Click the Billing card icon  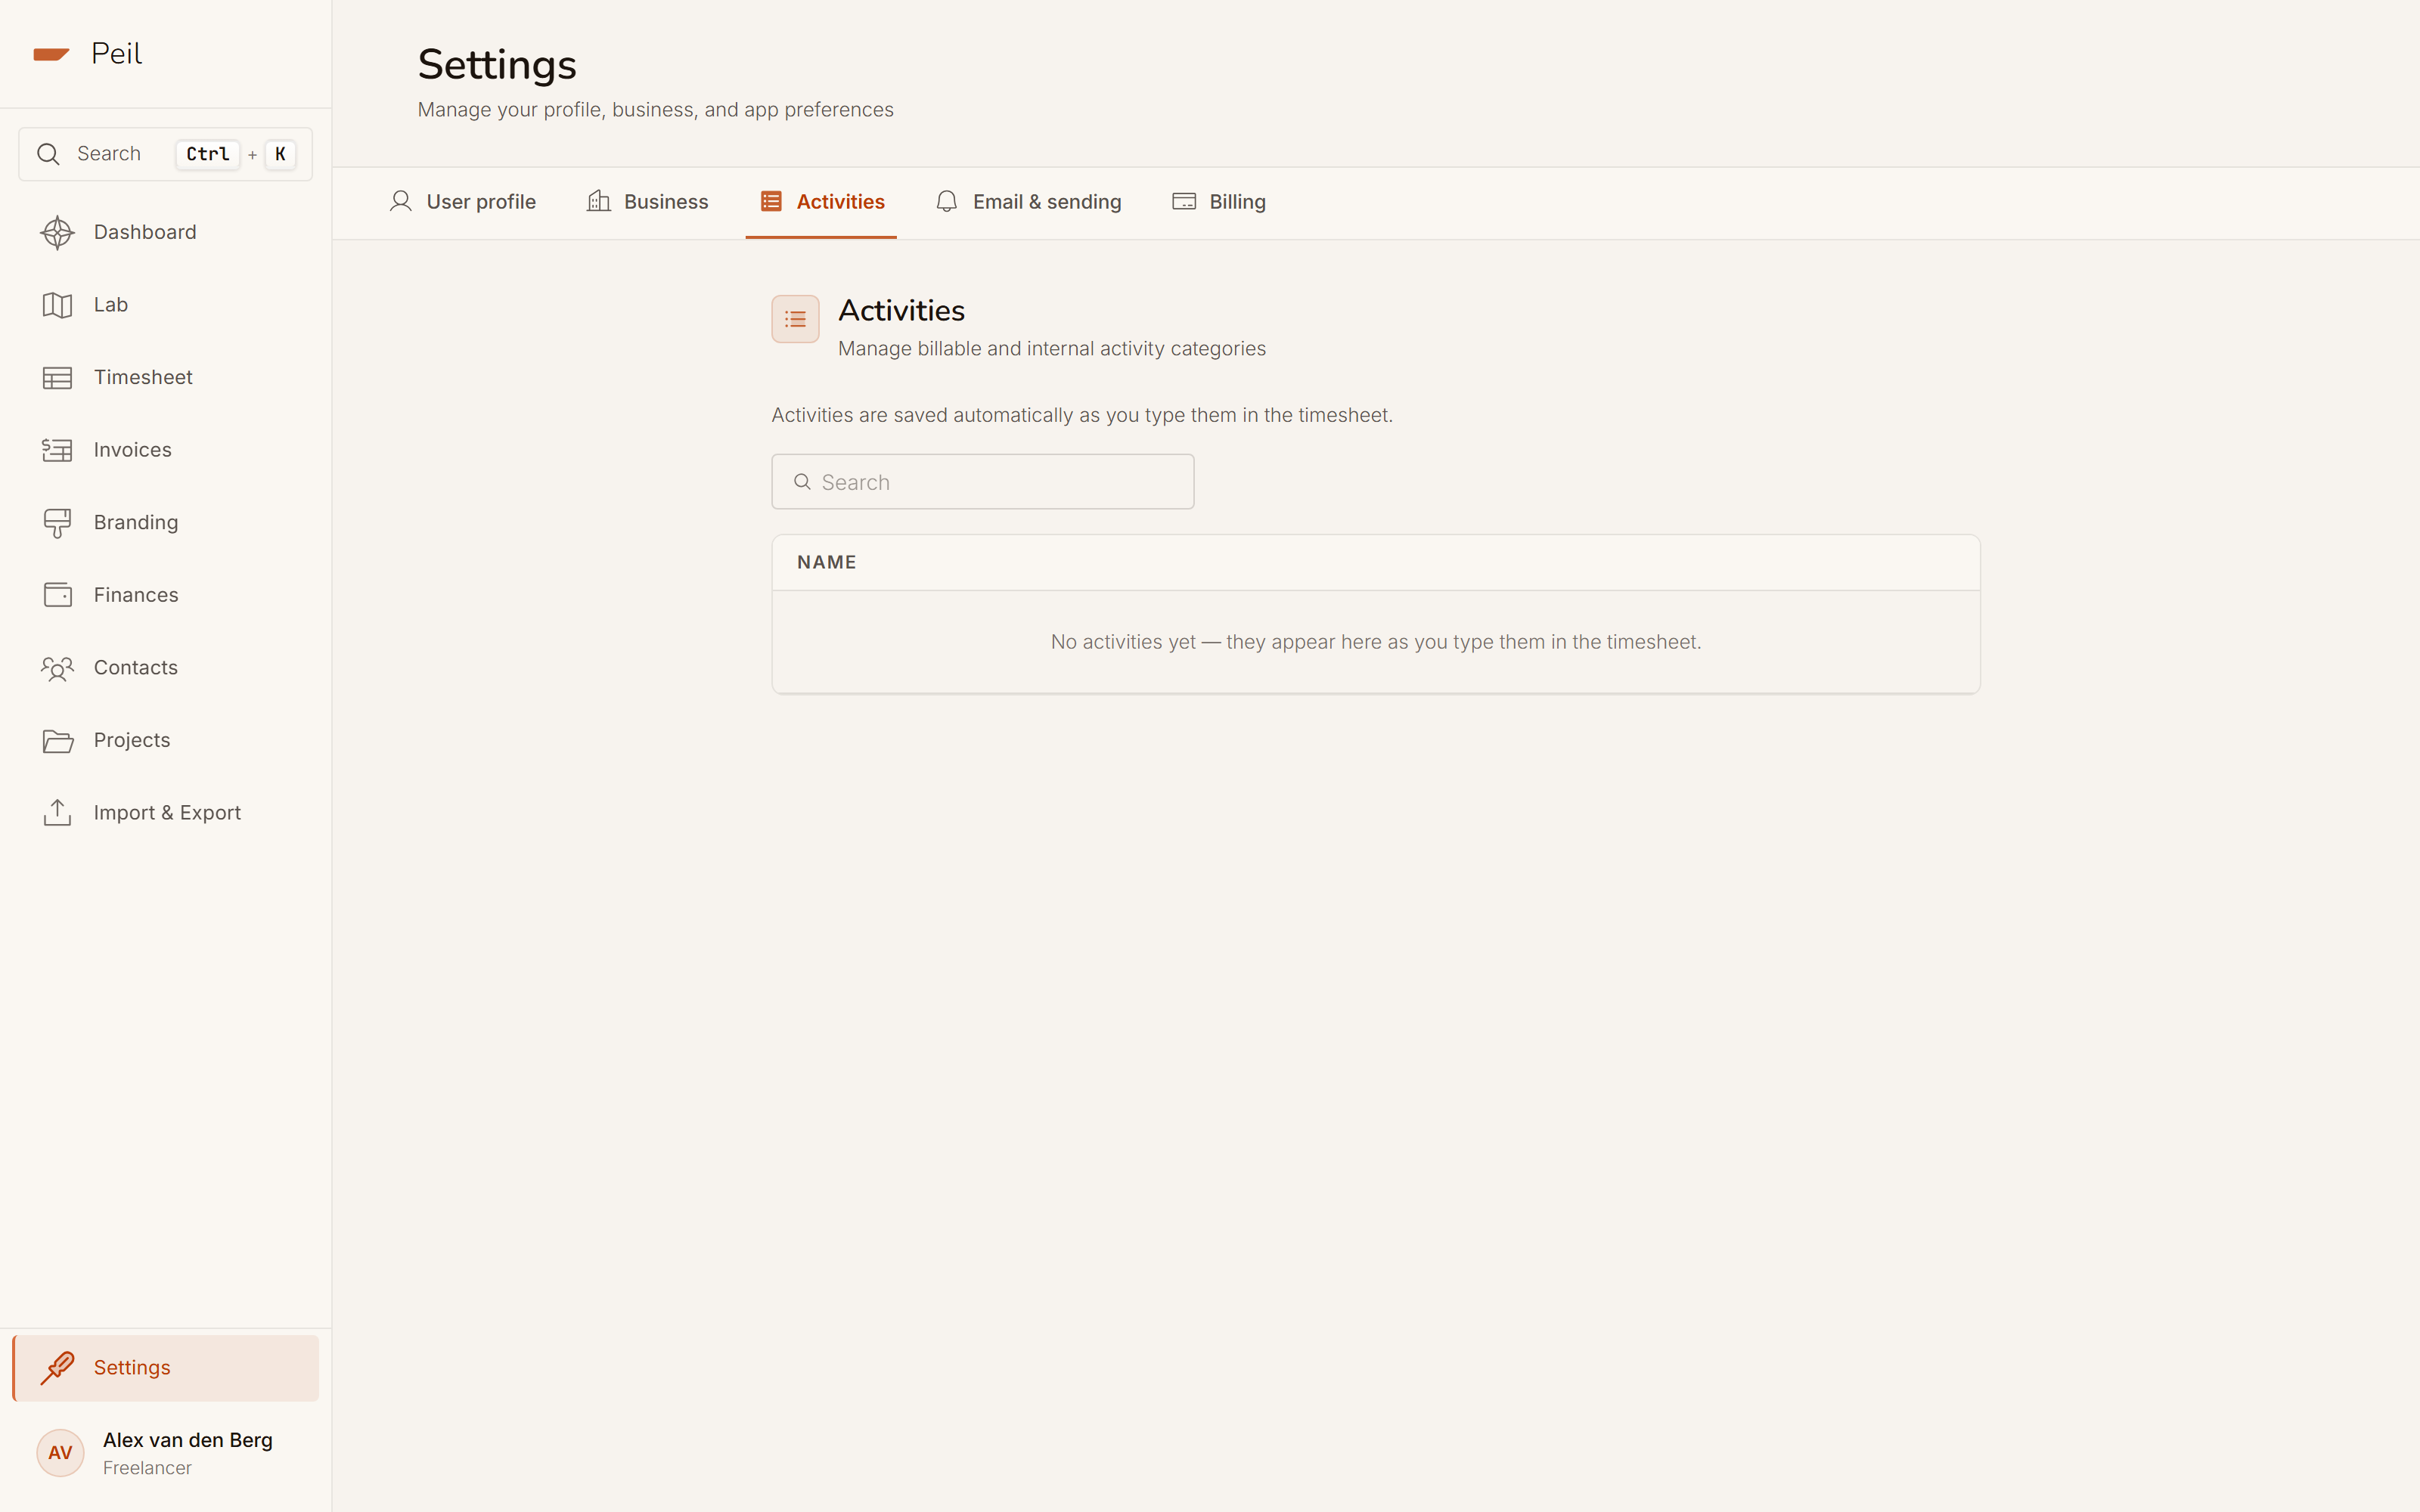1184,202
